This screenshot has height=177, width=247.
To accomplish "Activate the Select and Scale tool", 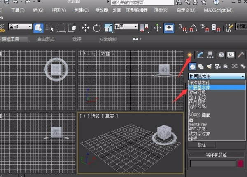I will [x=108, y=28].
